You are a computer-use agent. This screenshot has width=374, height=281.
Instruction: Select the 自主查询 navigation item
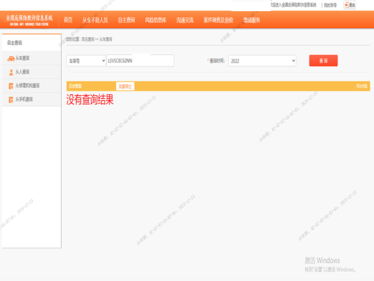click(127, 20)
